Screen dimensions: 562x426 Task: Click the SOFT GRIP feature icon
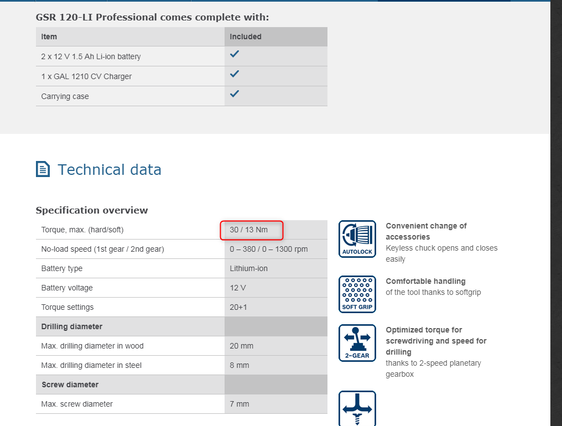pos(357,294)
